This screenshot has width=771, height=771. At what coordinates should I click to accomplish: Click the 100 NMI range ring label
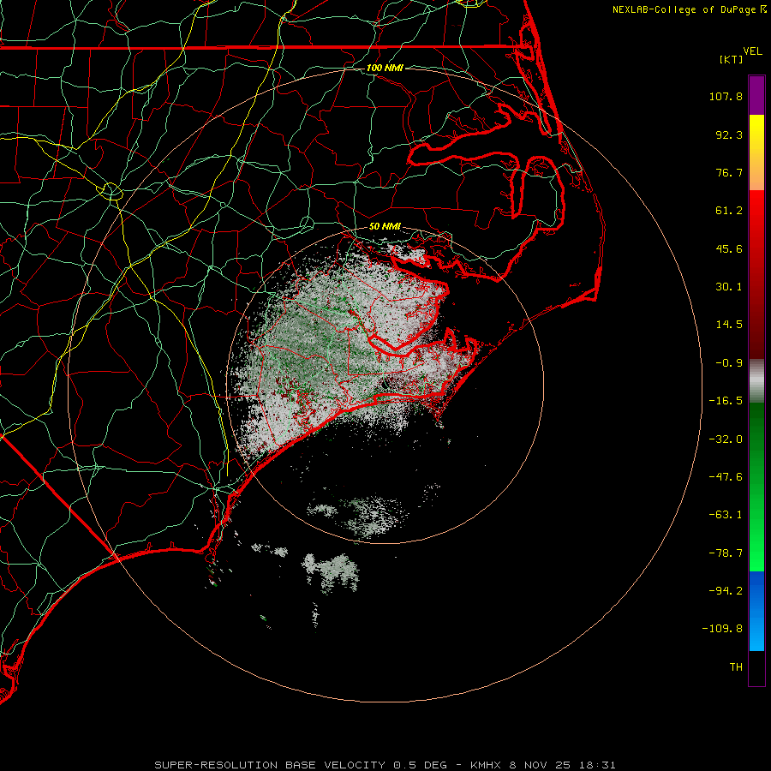(x=385, y=68)
